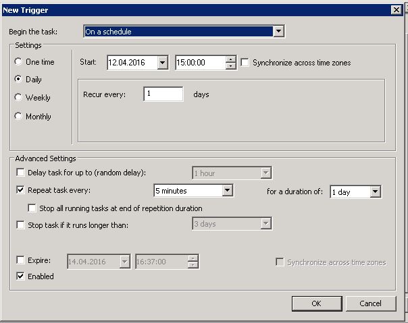The image size is (408, 323).
Task: Click the start time field 15:00:00
Action: pos(199,63)
